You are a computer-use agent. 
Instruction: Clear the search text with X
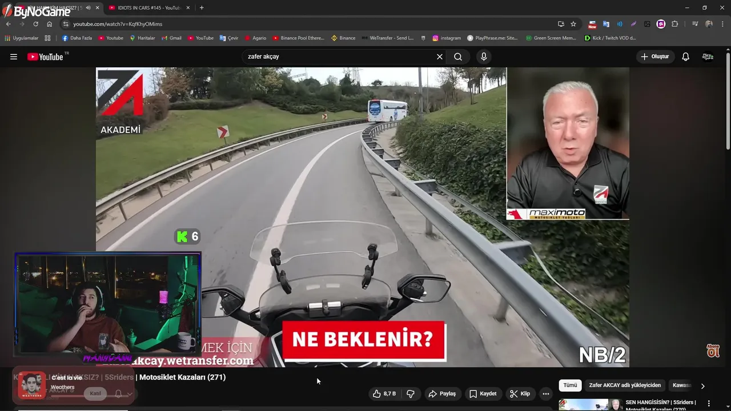click(440, 57)
